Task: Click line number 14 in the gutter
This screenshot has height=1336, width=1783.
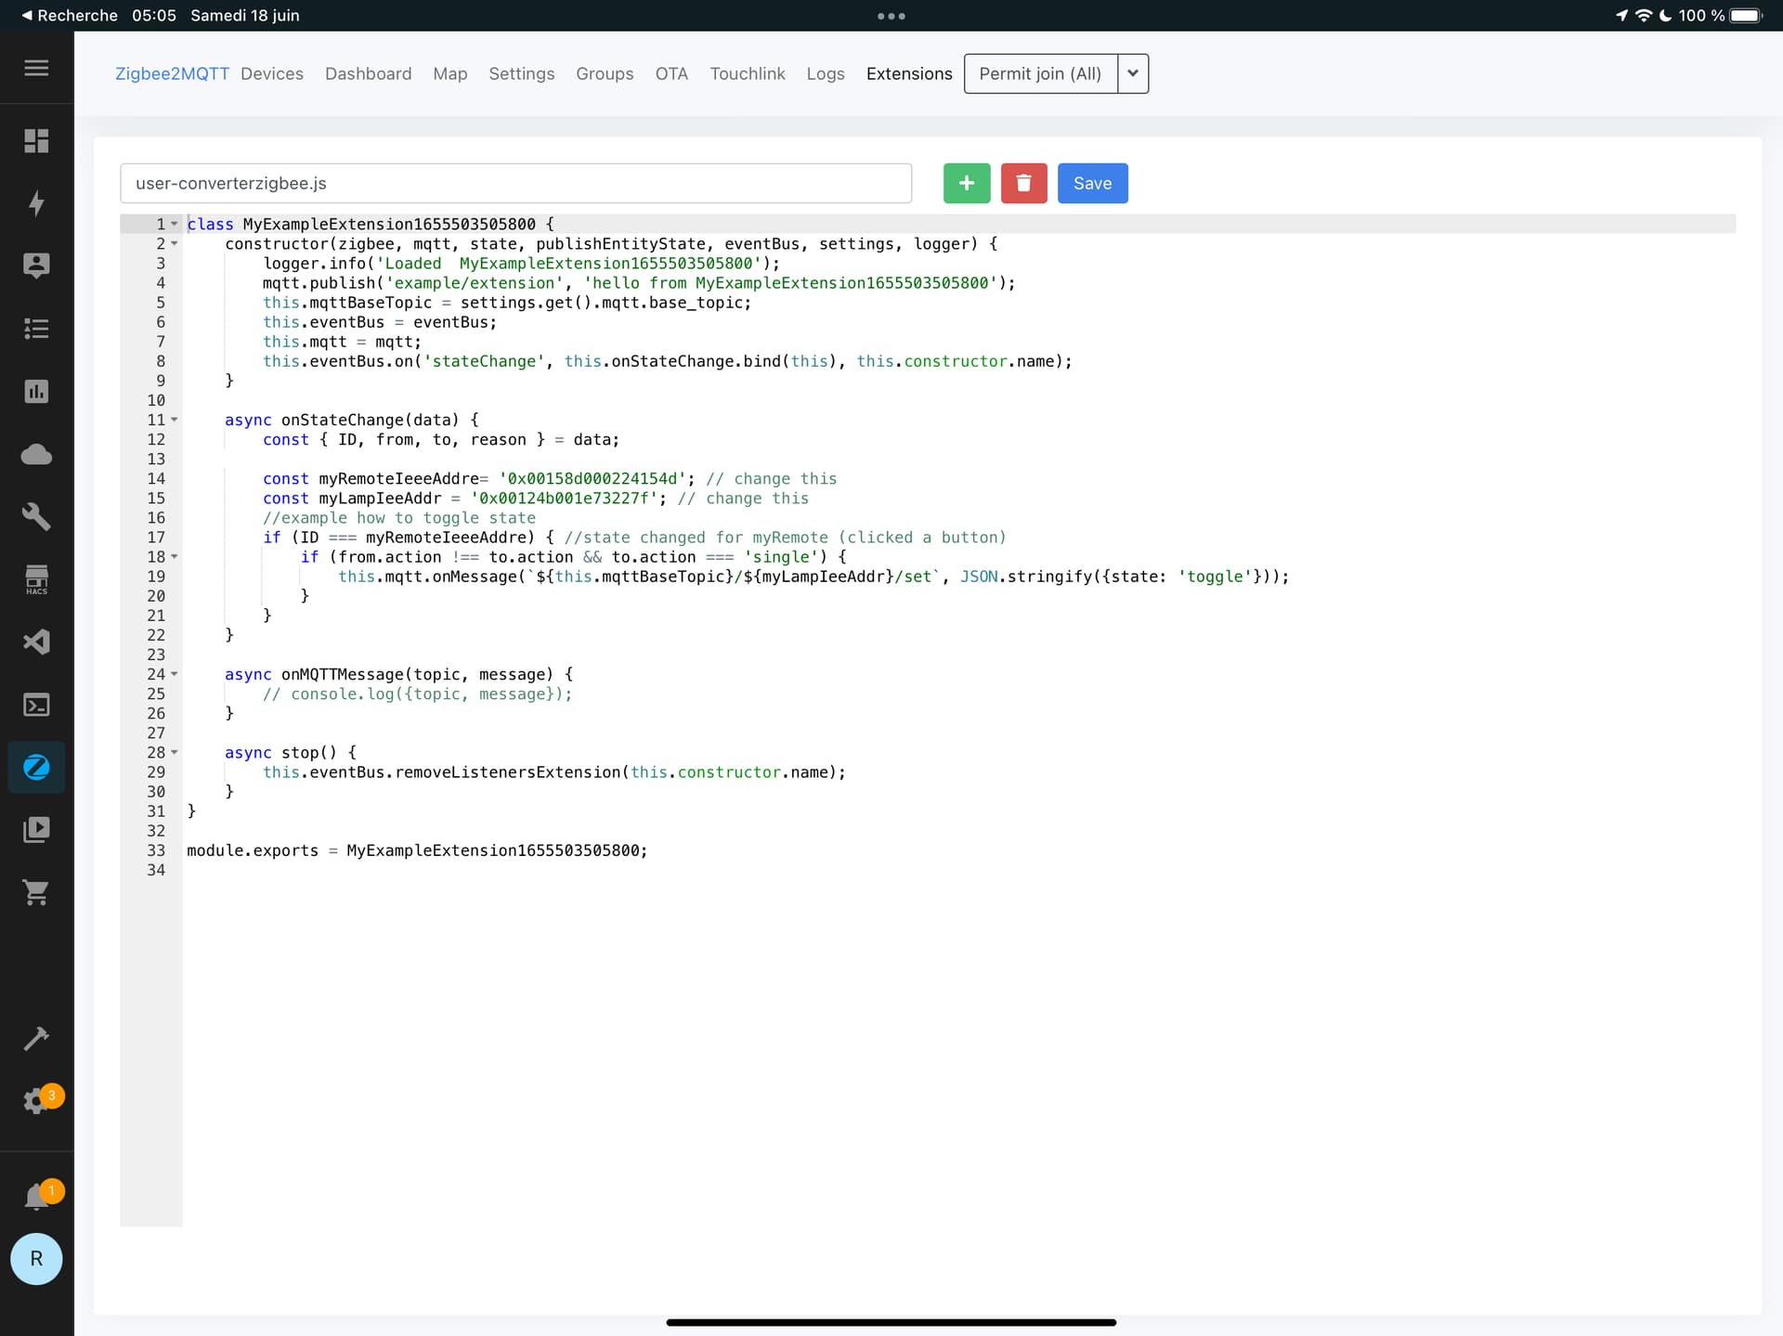Action: (x=156, y=479)
